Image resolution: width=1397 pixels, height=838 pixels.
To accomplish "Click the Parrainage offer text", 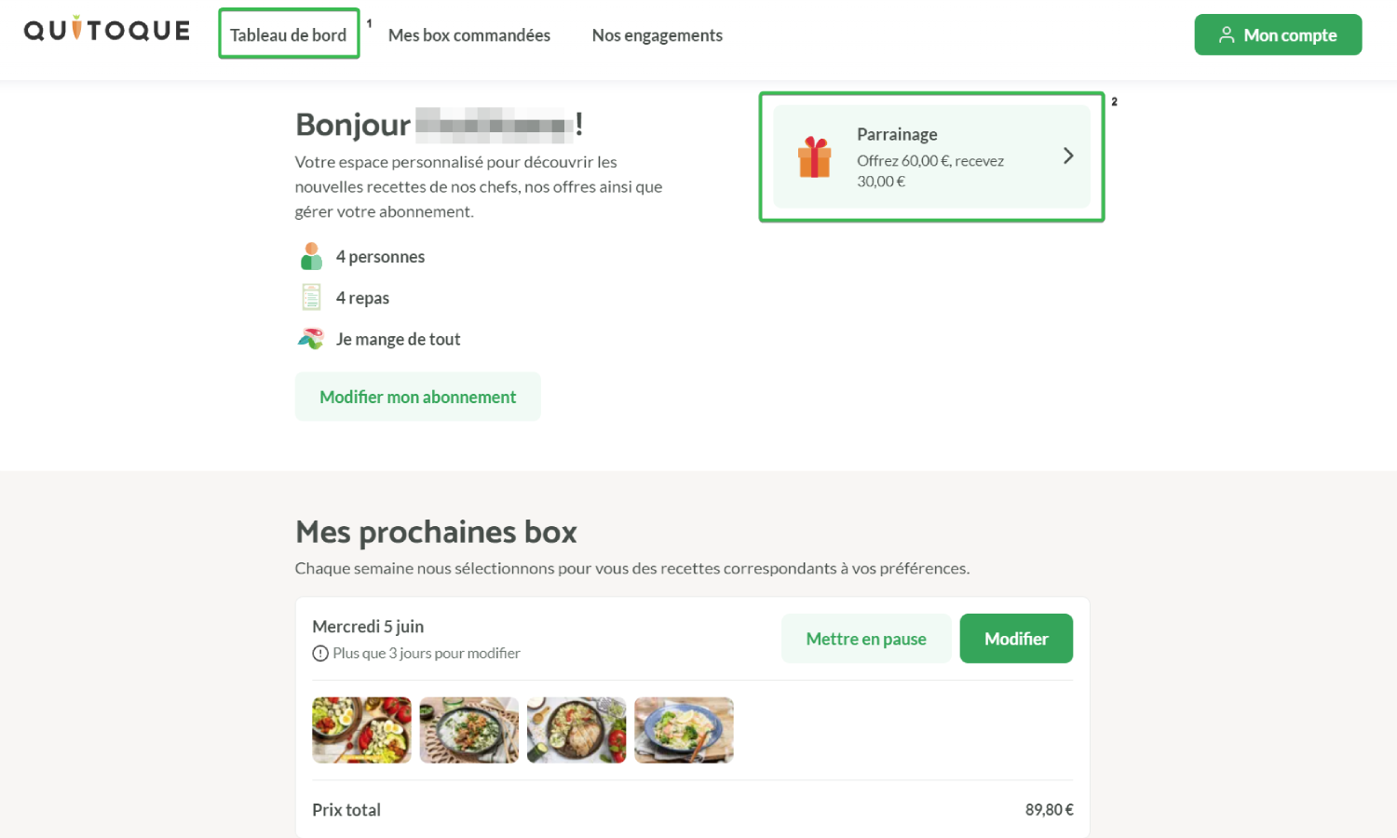I will tap(930, 170).
